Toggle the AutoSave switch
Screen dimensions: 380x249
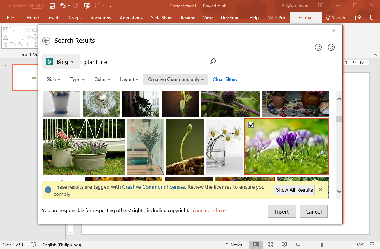coord(36,6)
